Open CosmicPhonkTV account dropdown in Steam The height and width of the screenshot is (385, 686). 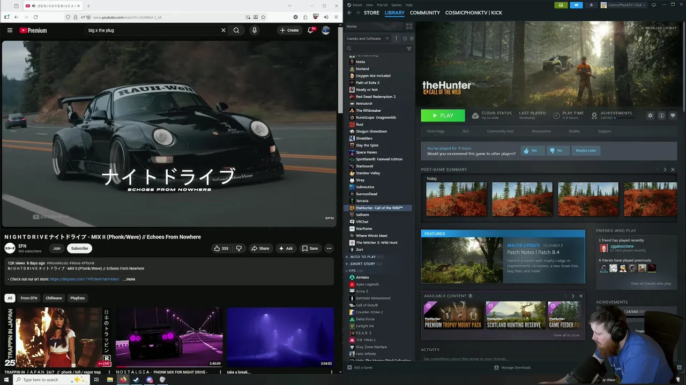(623, 5)
